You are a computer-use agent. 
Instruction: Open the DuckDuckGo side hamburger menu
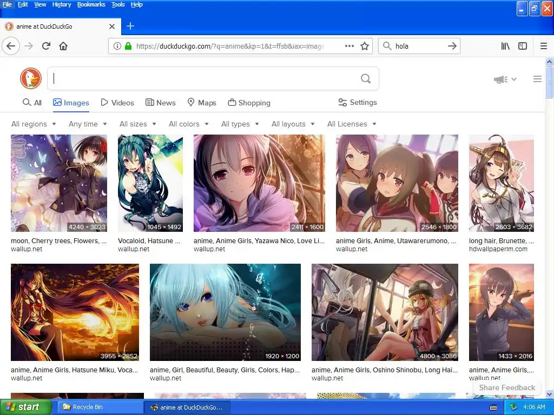[x=537, y=79]
